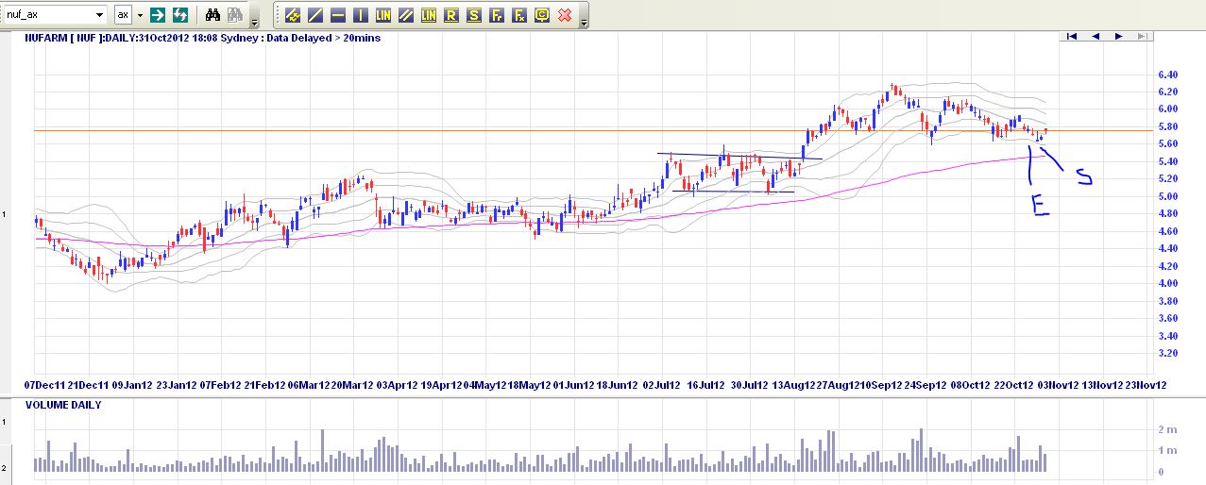Jump to first chart data with skip-back arrow
The width and height of the screenshot is (1206, 485).
tap(1072, 36)
